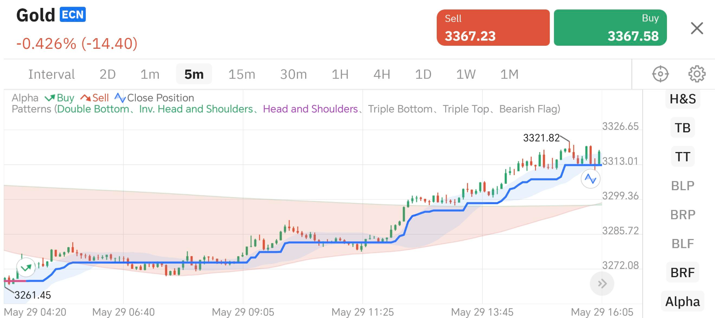Choose the 1D interval
715x318 pixels.
423,74
